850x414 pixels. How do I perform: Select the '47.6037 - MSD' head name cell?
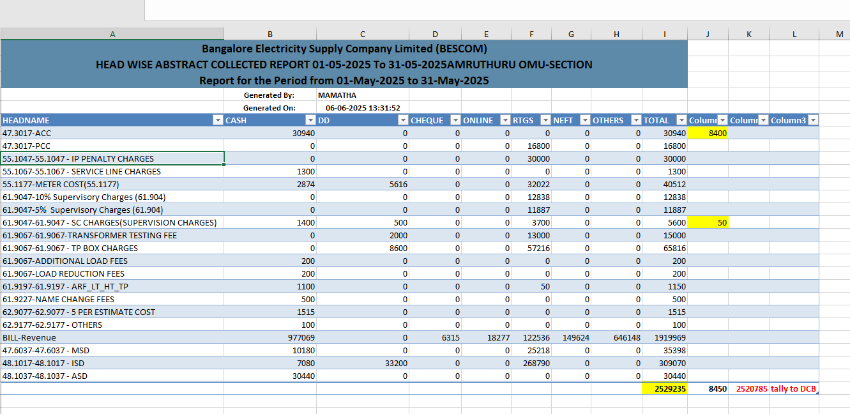[x=112, y=350]
